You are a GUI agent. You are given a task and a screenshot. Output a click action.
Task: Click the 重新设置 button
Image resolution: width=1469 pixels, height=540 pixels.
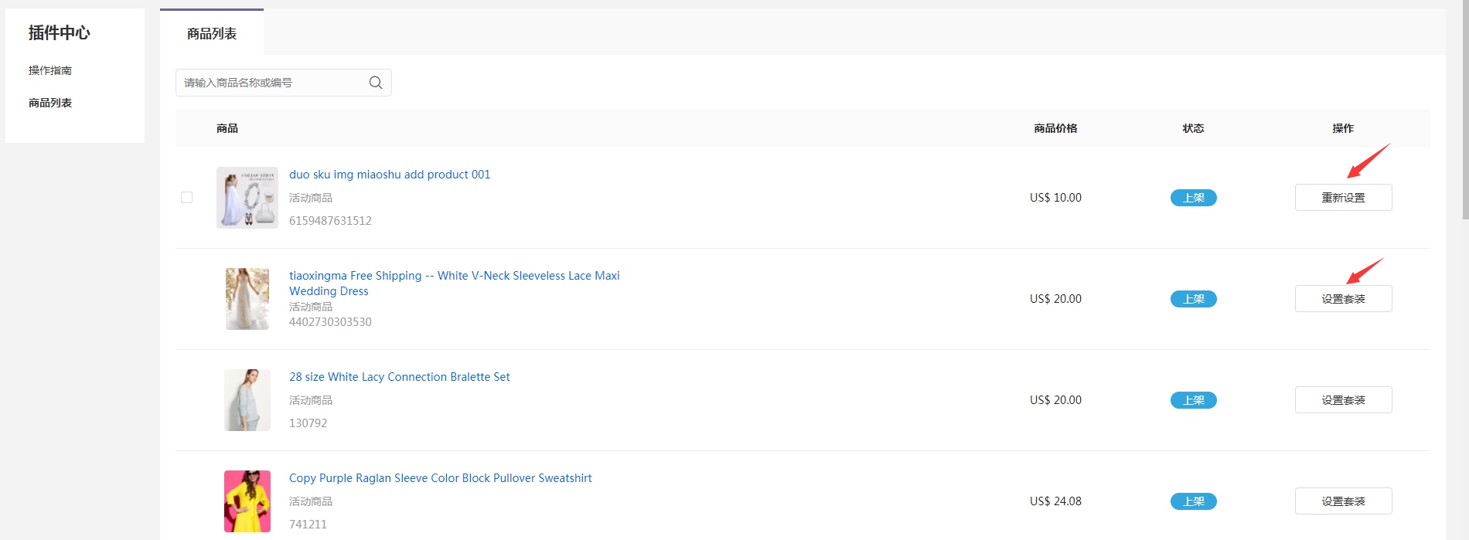1343,198
